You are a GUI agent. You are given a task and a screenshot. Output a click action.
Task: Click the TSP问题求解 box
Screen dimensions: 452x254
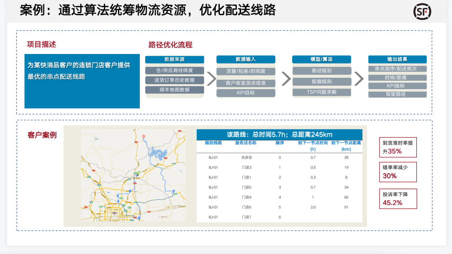point(322,92)
